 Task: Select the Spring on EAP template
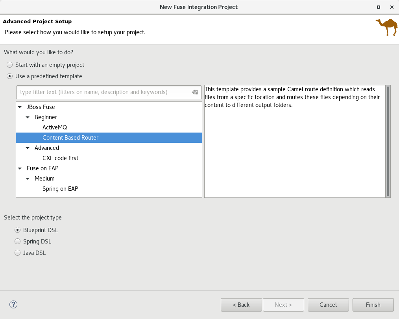pyautogui.click(x=60, y=189)
